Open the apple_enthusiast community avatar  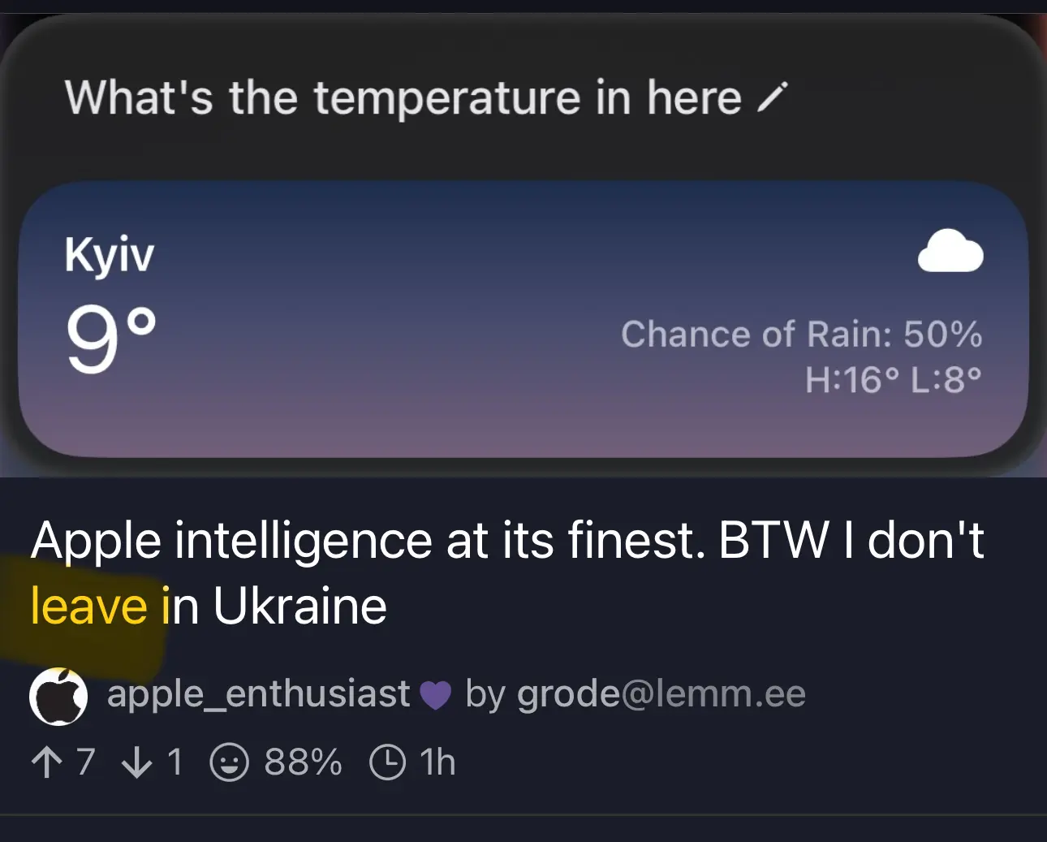tap(58, 697)
